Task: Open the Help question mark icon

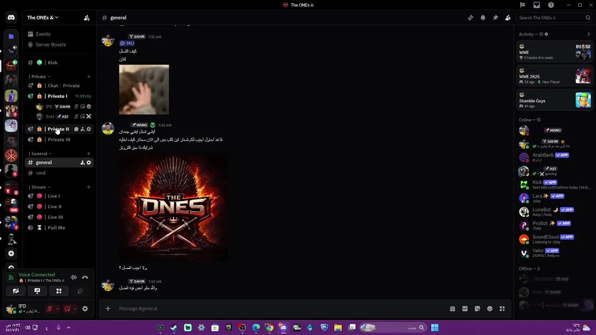Action: click(551, 5)
